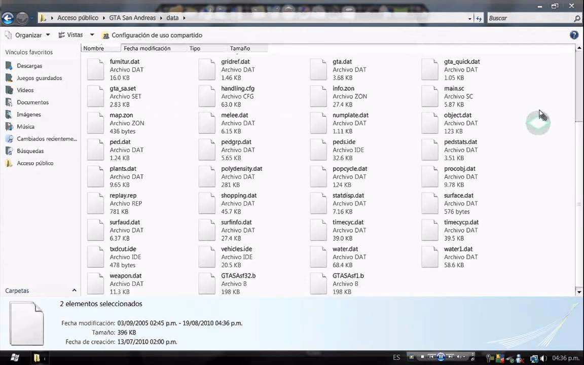This screenshot has width=584, height=365.
Task: Select the pedstats.dat file name
Action: (x=460, y=142)
